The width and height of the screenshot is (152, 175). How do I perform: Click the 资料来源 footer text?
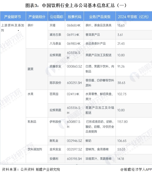31,169
